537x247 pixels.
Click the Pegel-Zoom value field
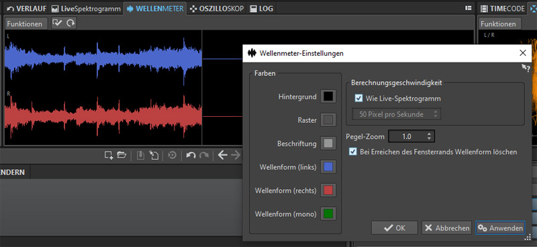407,137
